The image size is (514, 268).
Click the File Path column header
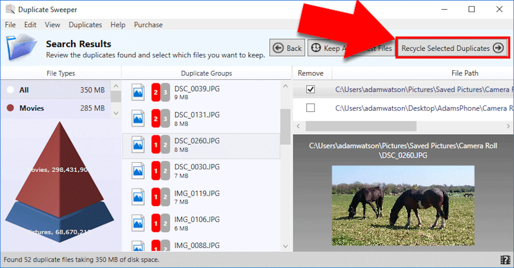[x=465, y=73]
